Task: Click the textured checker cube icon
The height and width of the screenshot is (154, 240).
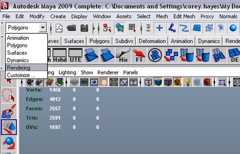Action: (x=178, y=82)
